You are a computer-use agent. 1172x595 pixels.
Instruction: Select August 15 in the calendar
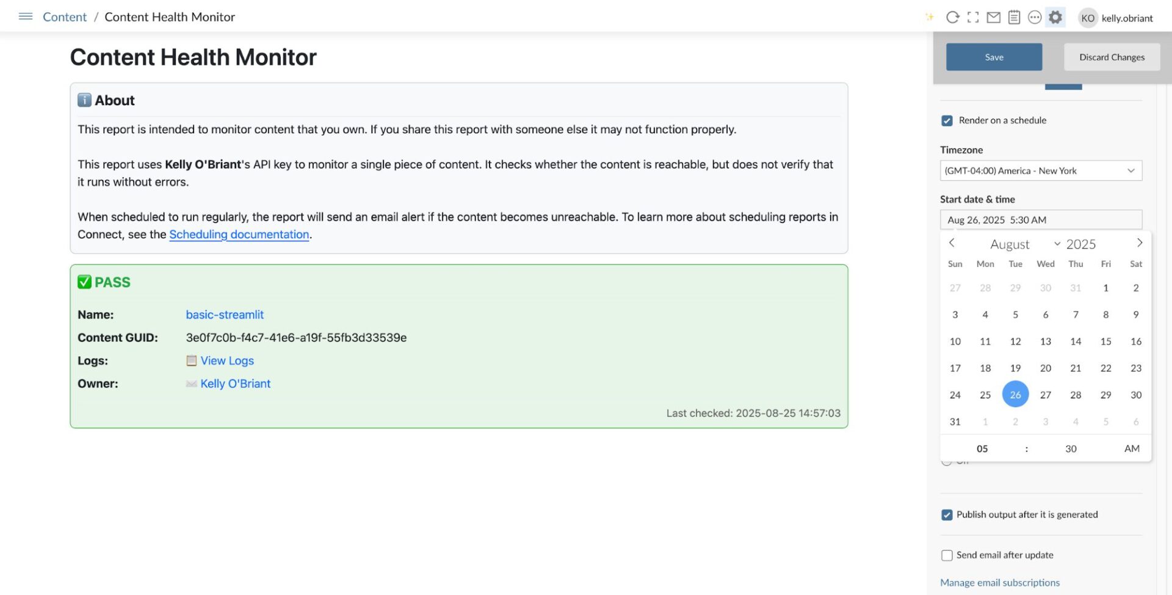click(x=1105, y=341)
